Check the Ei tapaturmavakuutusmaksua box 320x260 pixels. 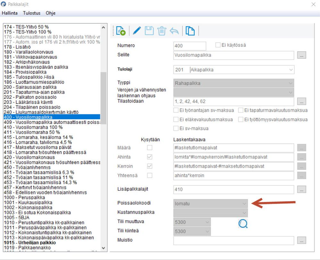(x=241, y=110)
